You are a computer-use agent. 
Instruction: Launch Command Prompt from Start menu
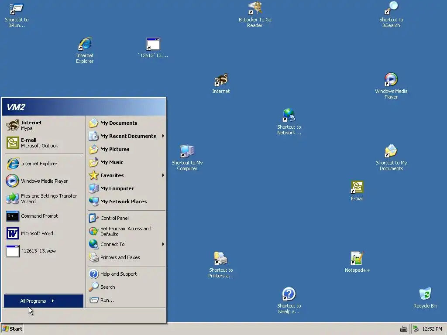44,216
